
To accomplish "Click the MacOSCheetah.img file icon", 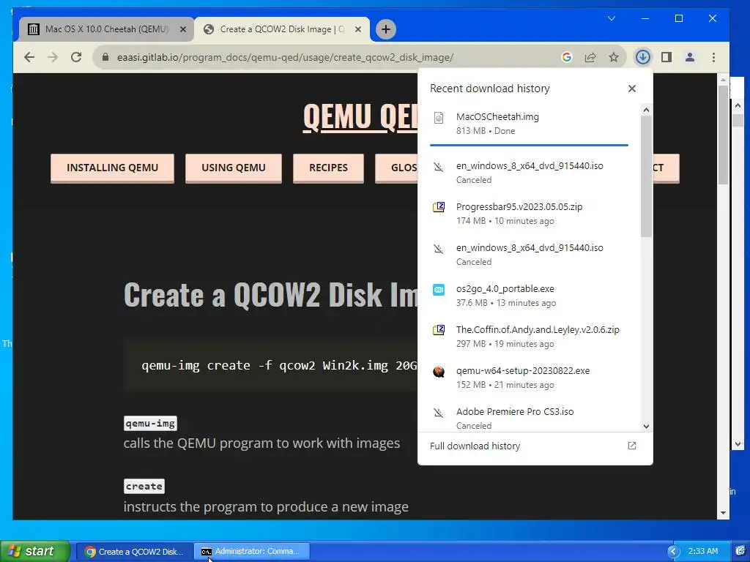I will click(439, 118).
